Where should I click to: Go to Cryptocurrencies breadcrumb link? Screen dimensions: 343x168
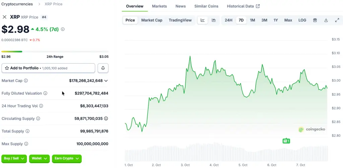17,4
